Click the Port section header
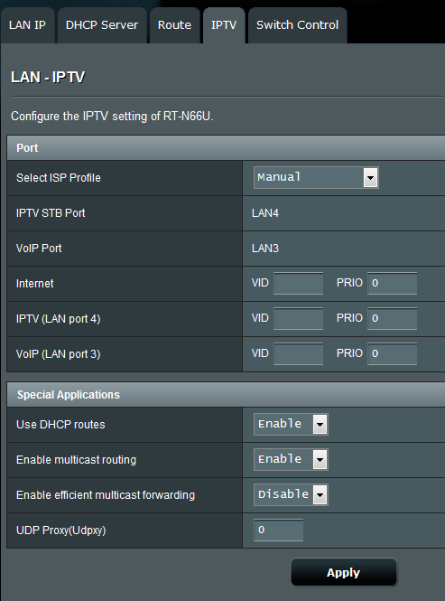Image resolution: width=445 pixels, height=601 pixels. [226, 147]
